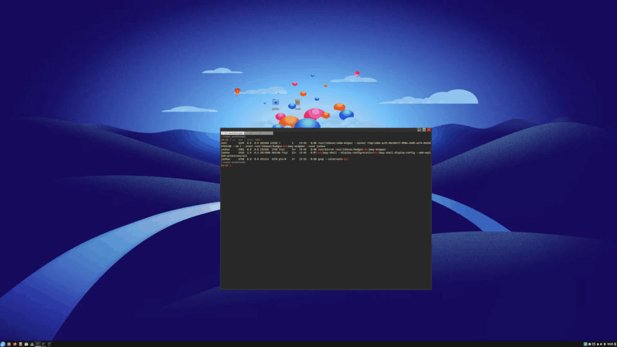Open the calendar by clicking the clock

click(x=609, y=343)
